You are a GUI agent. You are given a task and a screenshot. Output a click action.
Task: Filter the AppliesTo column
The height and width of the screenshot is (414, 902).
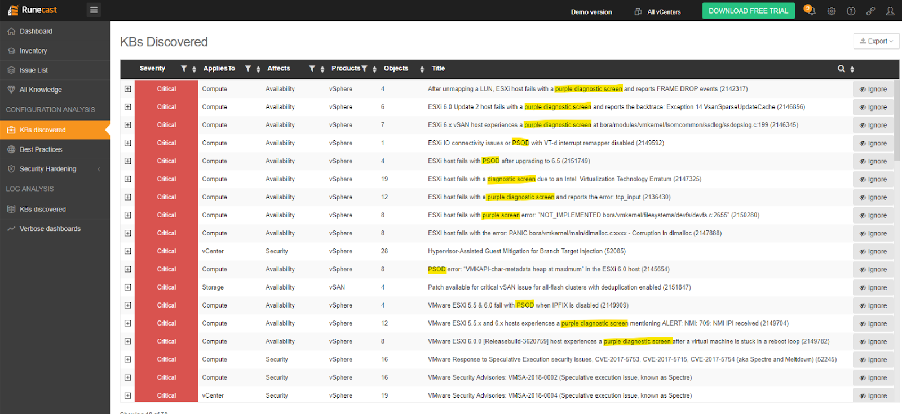pyautogui.click(x=248, y=69)
